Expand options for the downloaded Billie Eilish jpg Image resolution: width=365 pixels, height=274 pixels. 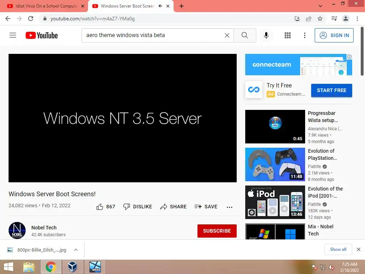76,250
